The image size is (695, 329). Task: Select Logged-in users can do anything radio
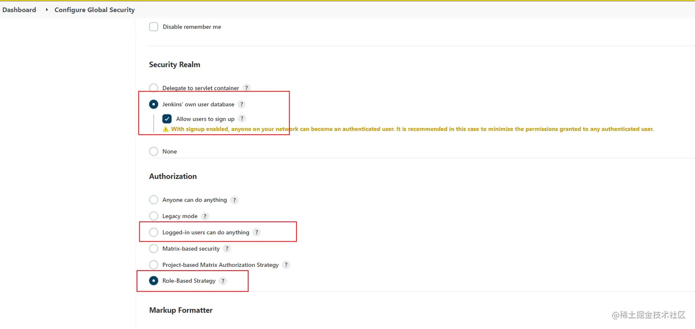(154, 232)
